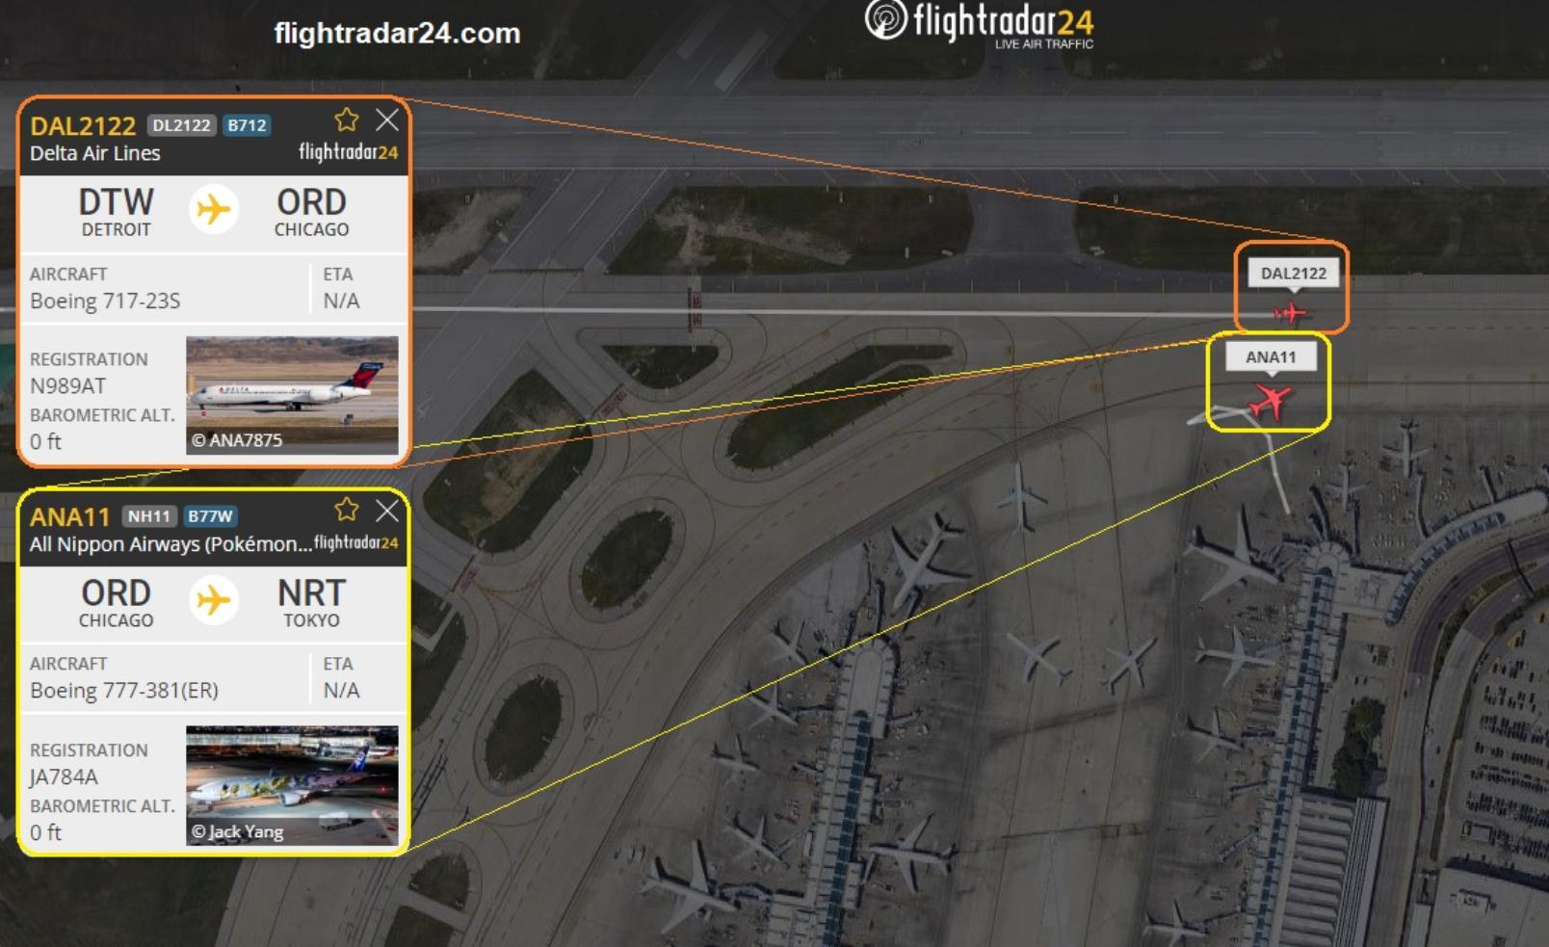
Task: Favorite ANA11 flight with star icon
Action: pyautogui.click(x=347, y=510)
